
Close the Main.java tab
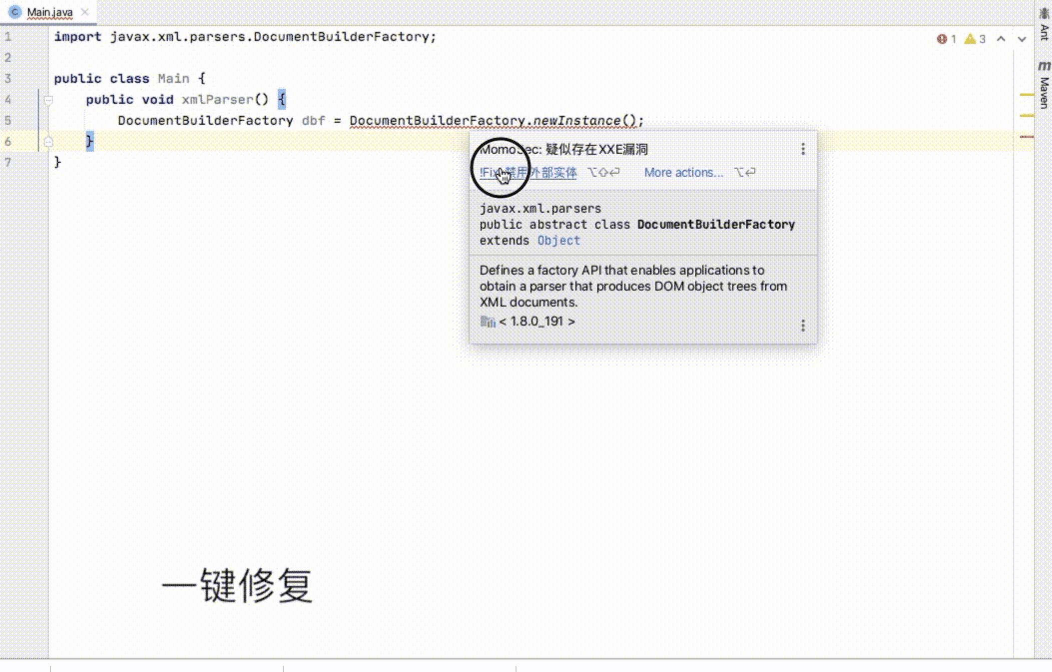click(x=85, y=11)
